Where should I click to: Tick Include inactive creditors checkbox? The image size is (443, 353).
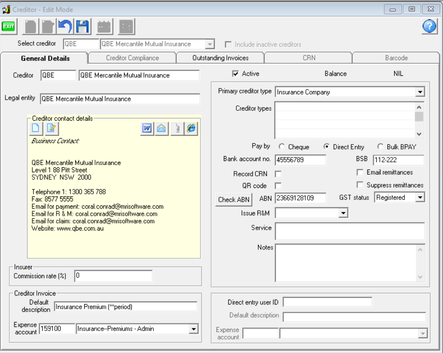(x=228, y=45)
